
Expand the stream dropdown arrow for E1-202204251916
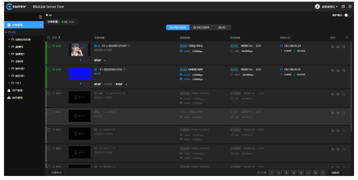126,84
